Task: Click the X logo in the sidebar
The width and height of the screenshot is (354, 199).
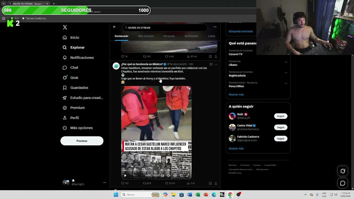Action: pos(65,27)
